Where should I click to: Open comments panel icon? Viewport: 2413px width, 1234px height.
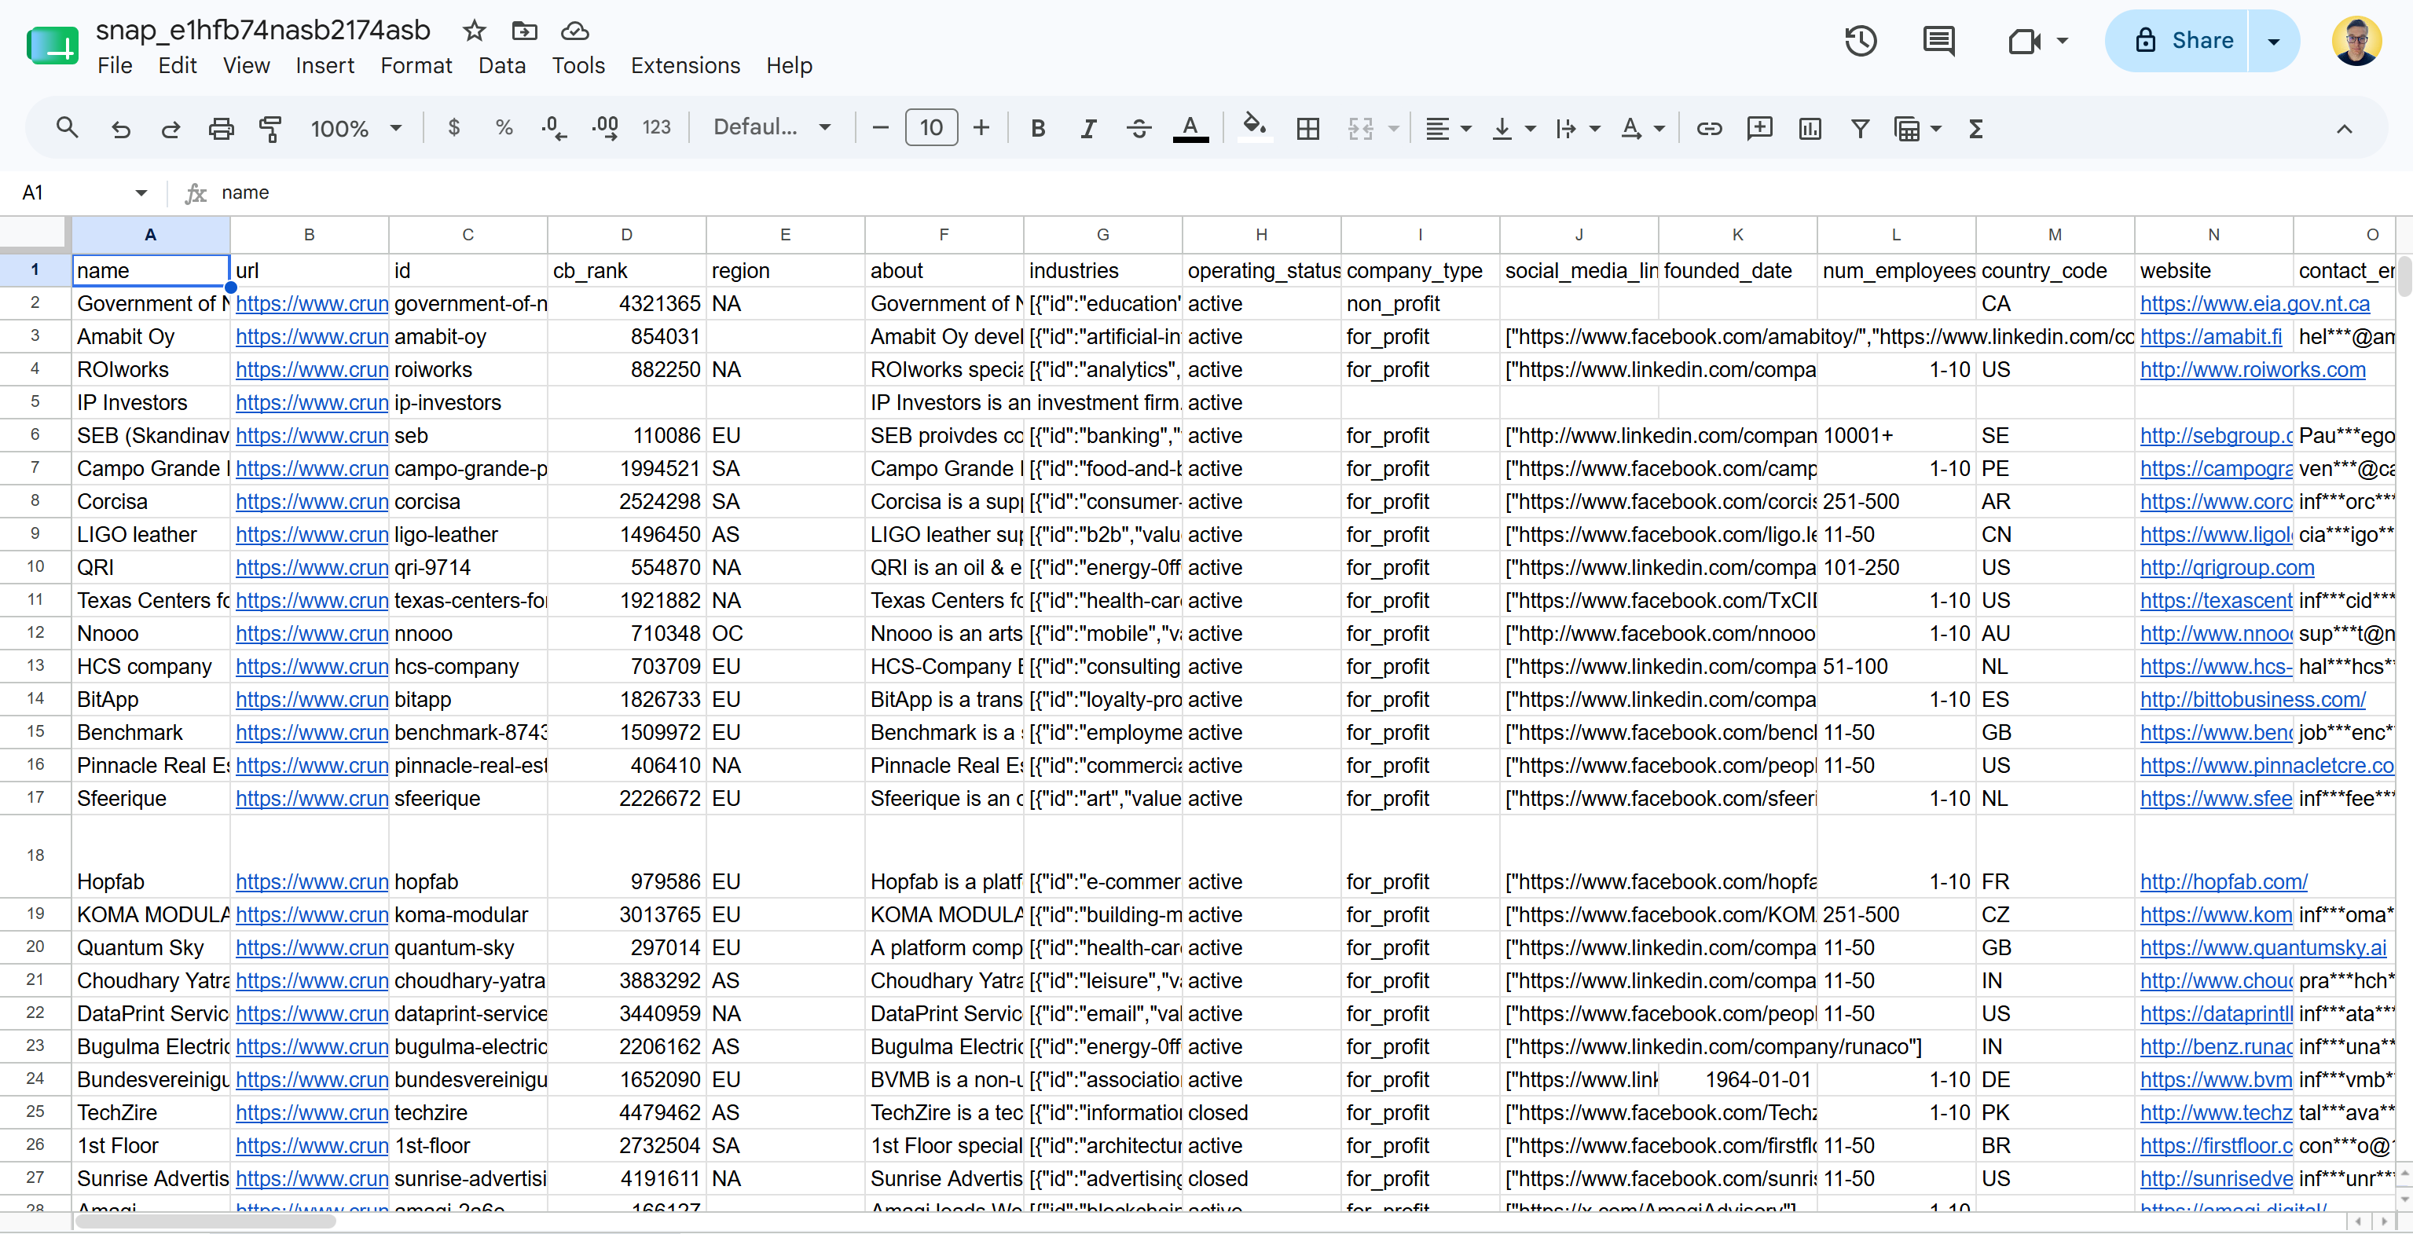click(x=1938, y=40)
